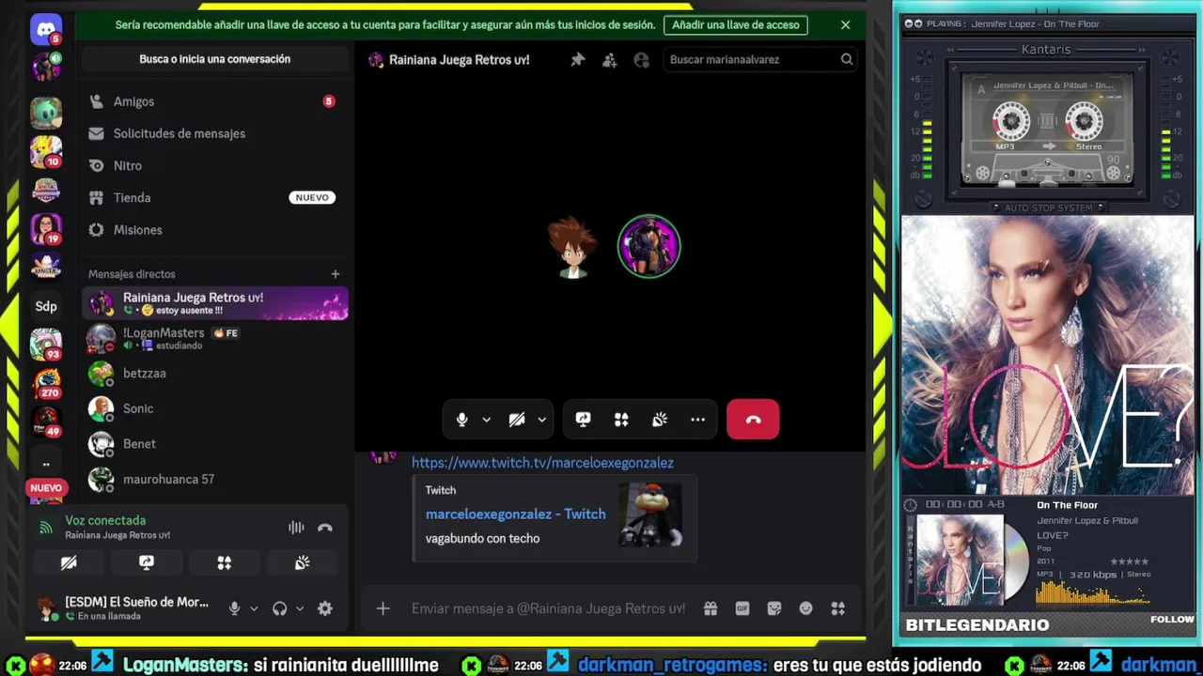Attach file plus icon in message bar
The width and height of the screenshot is (1203, 676).
pyautogui.click(x=383, y=608)
